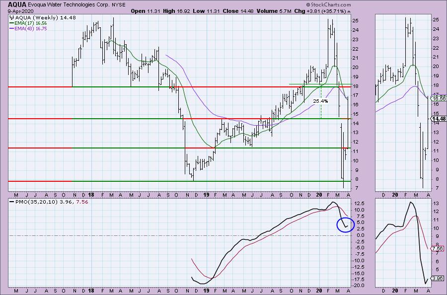Click the Chg +3.81 (+35.71%) value
Screen dimensions: 447x295
point(320,11)
